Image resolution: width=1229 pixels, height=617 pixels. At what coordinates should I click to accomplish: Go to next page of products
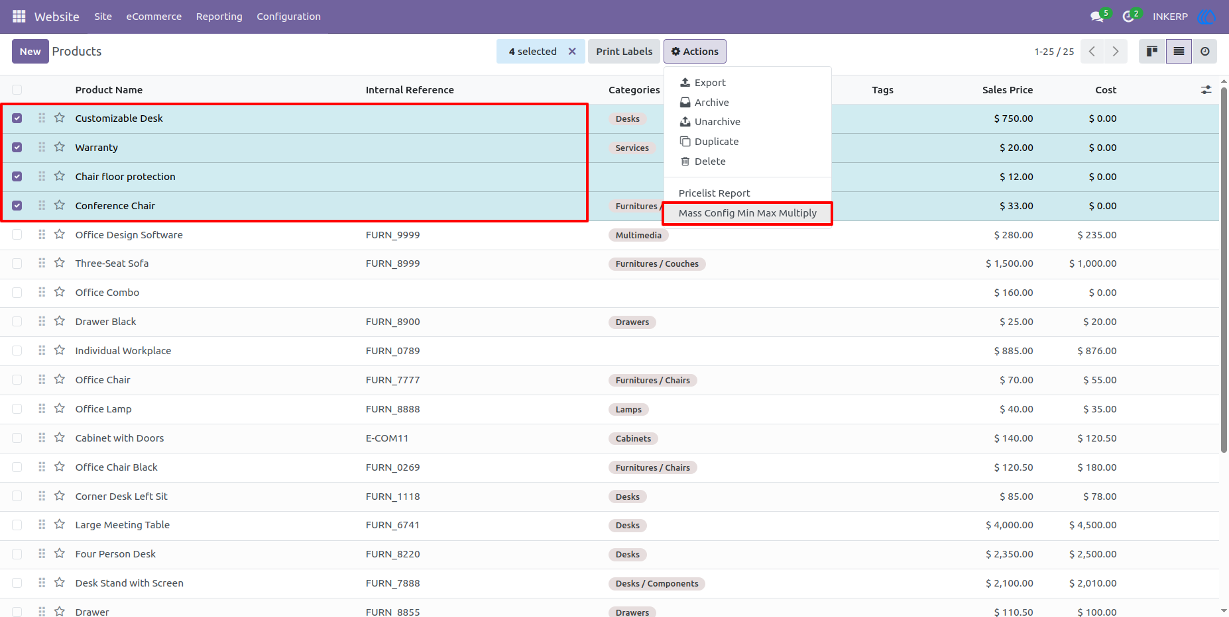point(1116,52)
